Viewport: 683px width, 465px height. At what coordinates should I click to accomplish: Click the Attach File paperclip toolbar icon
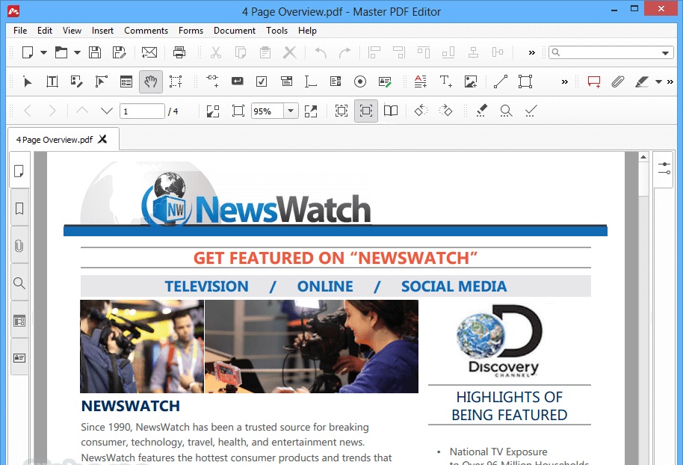pyautogui.click(x=618, y=81)
